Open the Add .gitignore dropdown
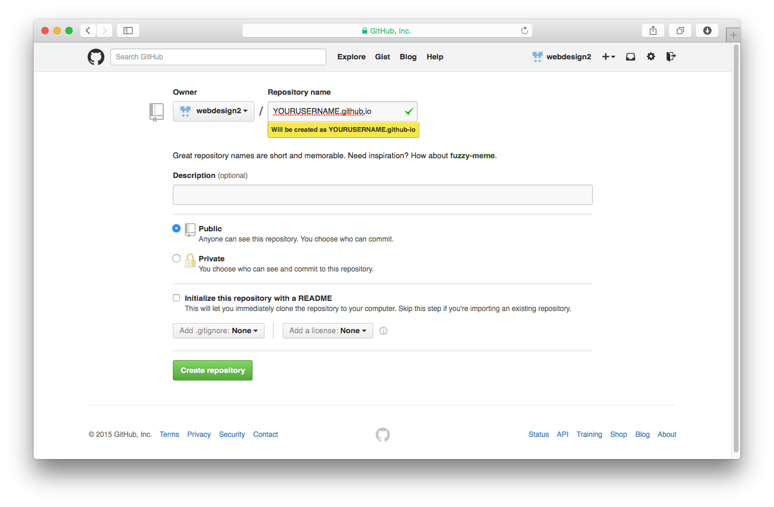774x507 pixels. pyautogui.click(x=218, y=330)
